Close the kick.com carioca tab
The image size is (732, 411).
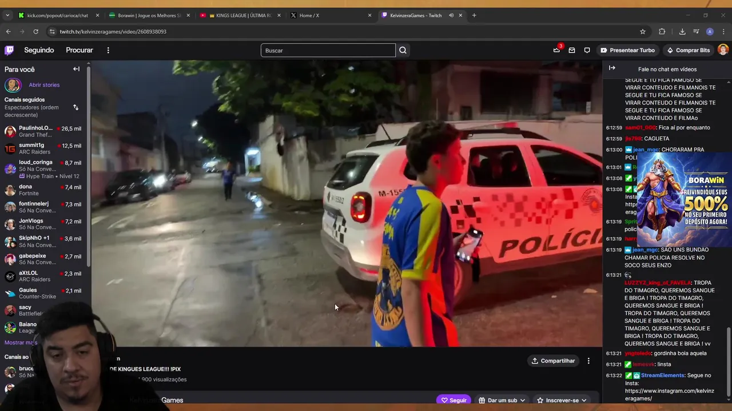coord(97,15)
